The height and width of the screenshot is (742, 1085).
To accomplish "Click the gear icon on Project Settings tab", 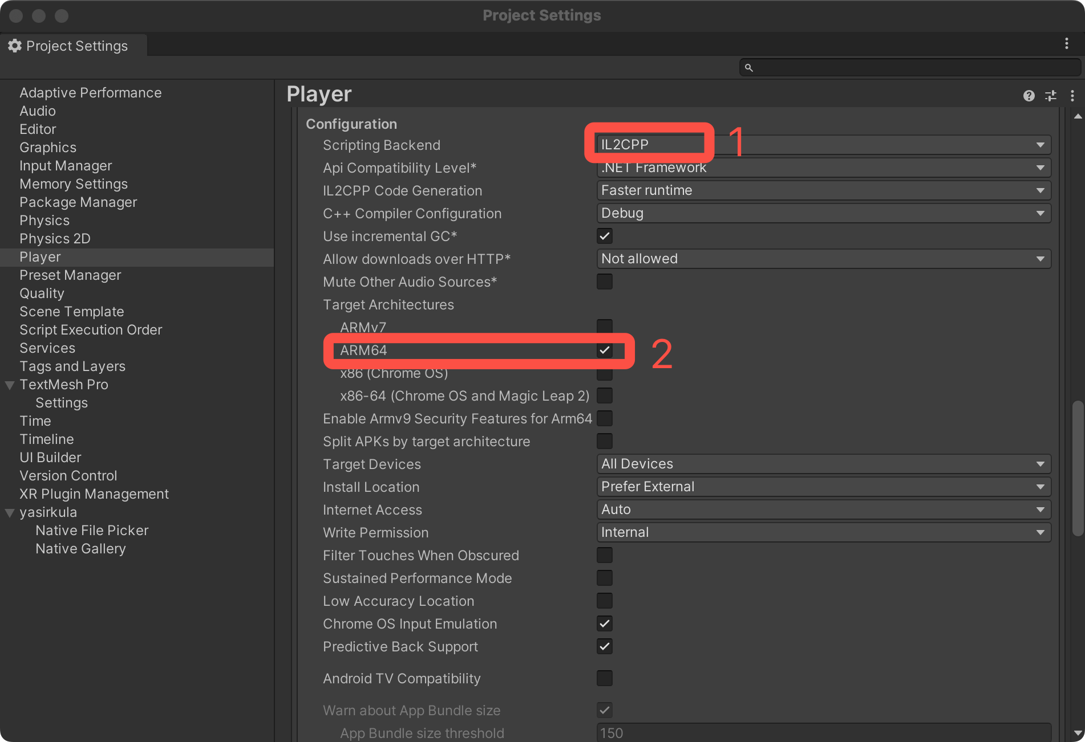I will click(15, 46).
